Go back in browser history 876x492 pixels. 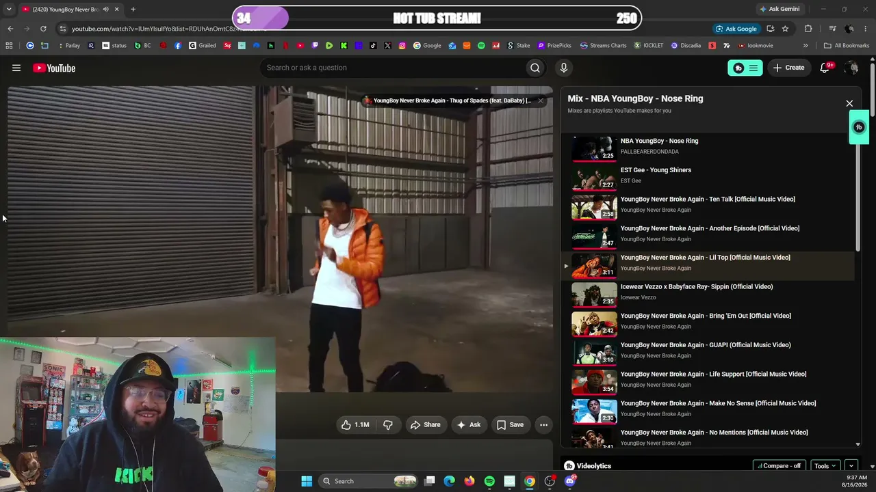[10, 29]
